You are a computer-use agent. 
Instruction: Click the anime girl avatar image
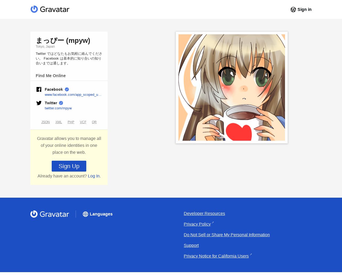click(x=232, y=88)
